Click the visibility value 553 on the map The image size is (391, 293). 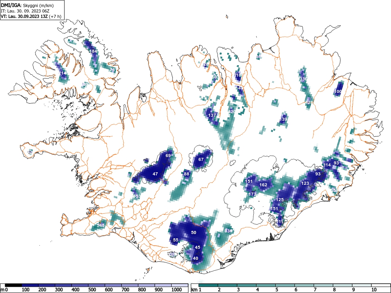tap(136, 196)
